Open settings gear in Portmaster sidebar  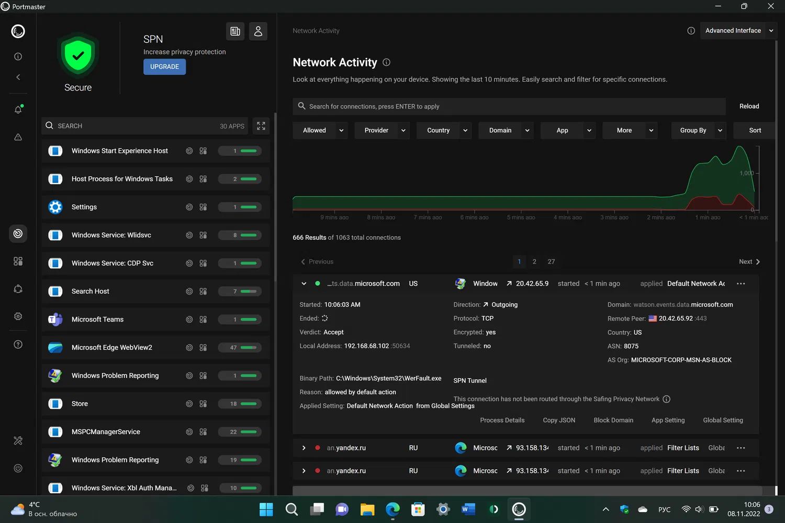click(18, 316)
